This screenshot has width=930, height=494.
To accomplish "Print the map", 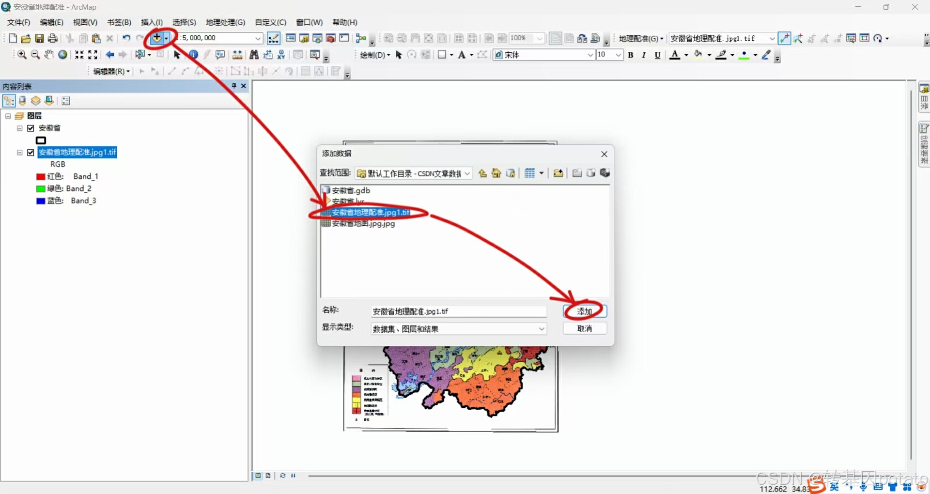I will [x=53, y=38].
